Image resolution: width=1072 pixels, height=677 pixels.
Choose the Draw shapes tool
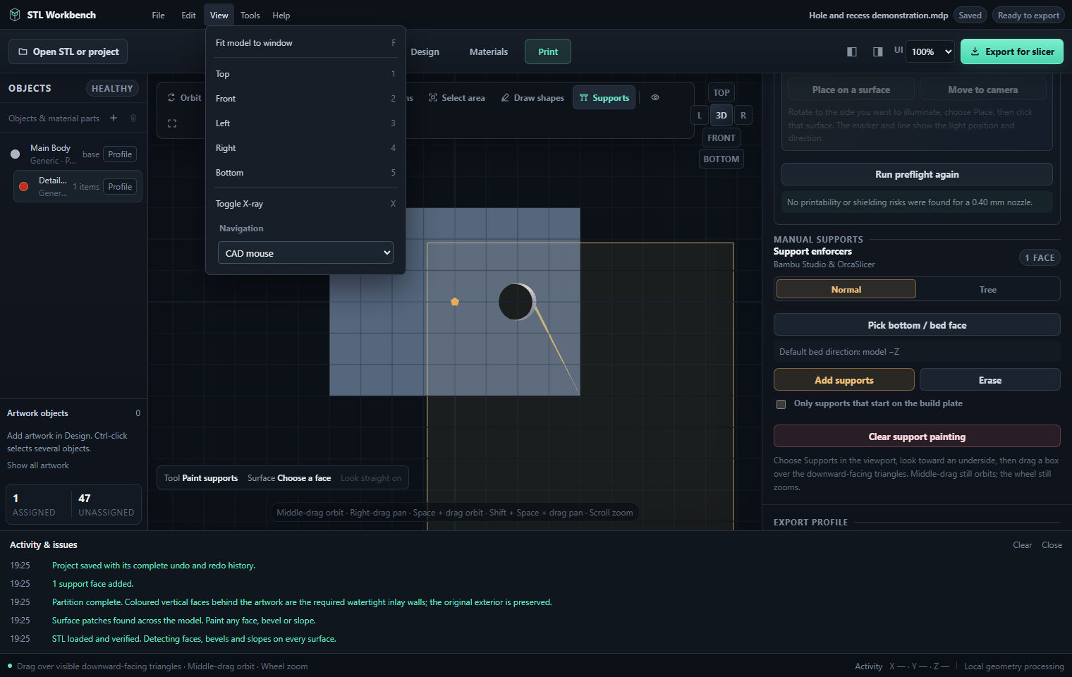pyautogui.click(x=532, y=98)
